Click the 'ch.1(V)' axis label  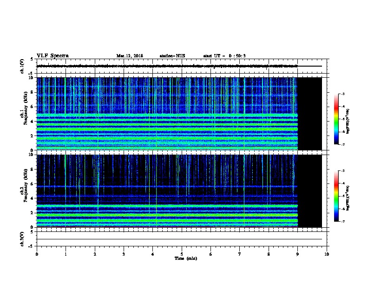click(x=22, y=66)
